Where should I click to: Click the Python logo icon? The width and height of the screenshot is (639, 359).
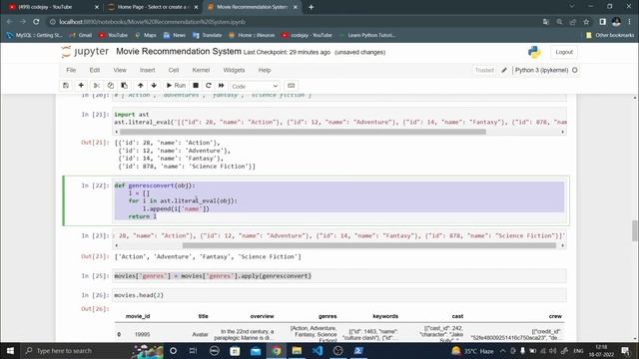pyautogui.click(x=534, y=52)
